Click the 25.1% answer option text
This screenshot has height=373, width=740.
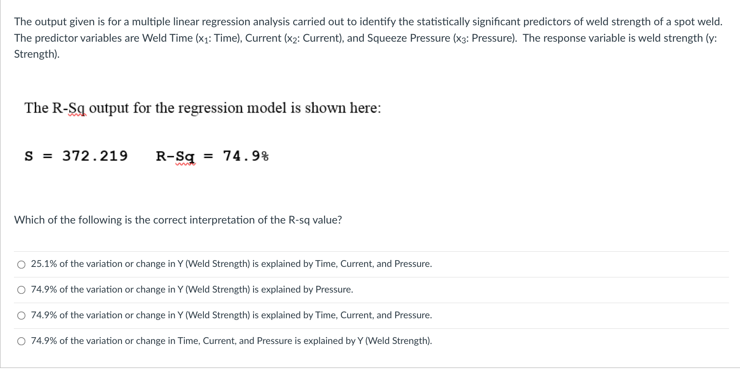pyautogui.click(x=231, y=264)
